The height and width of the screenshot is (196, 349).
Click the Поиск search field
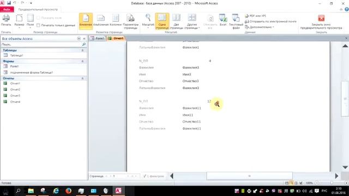coord(41,45)
